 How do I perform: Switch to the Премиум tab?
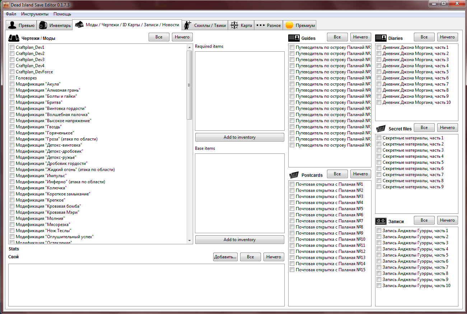(x=300, y=25)
